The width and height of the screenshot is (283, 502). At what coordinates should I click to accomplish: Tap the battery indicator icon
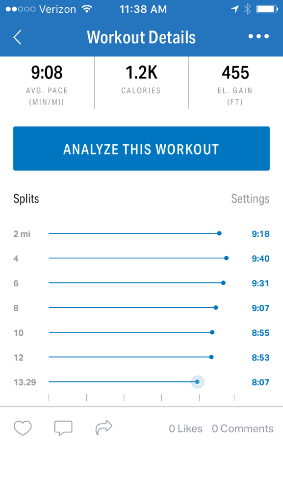(x=267, y=9)
